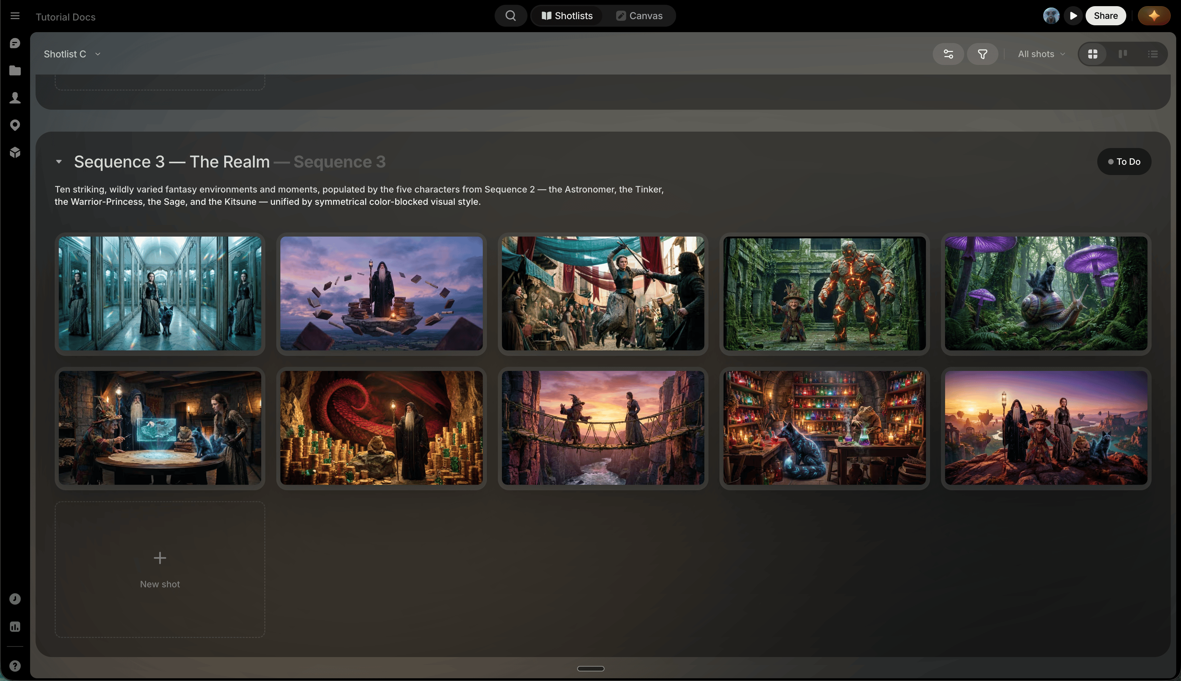Image resolution: width=1181 pixels, height=681 pixels.
Task: Click the orange sparkle AI button
Action: click(x=1154, y=16)
